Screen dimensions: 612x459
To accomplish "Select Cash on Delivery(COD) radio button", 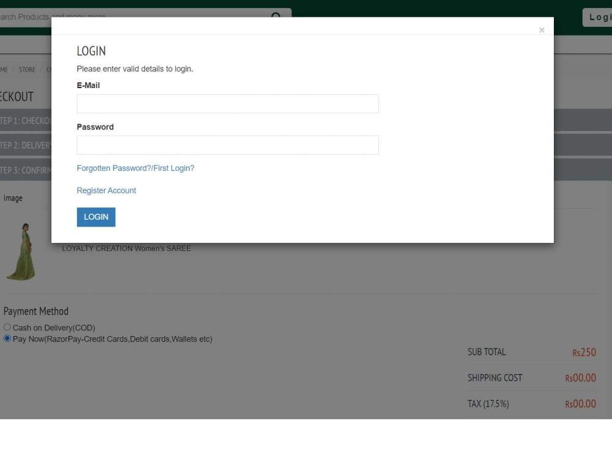I will point(7,327).
